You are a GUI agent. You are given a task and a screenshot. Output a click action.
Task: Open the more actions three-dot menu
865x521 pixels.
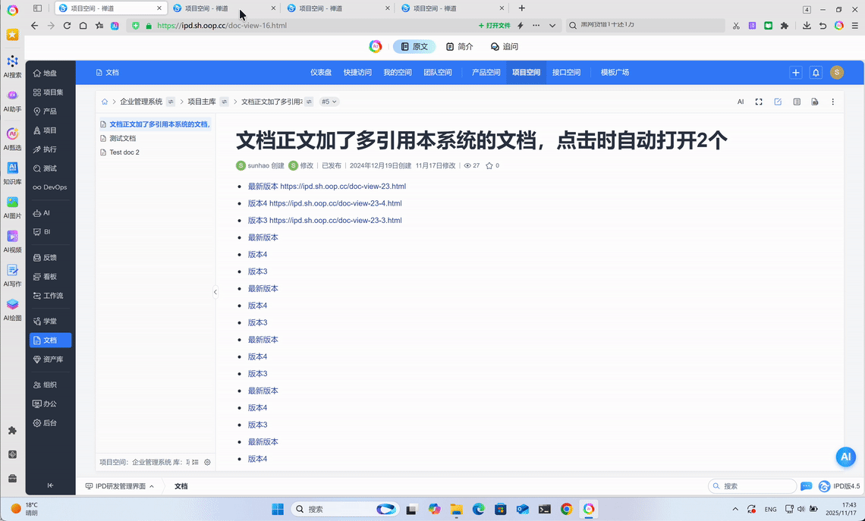(832, 101)
